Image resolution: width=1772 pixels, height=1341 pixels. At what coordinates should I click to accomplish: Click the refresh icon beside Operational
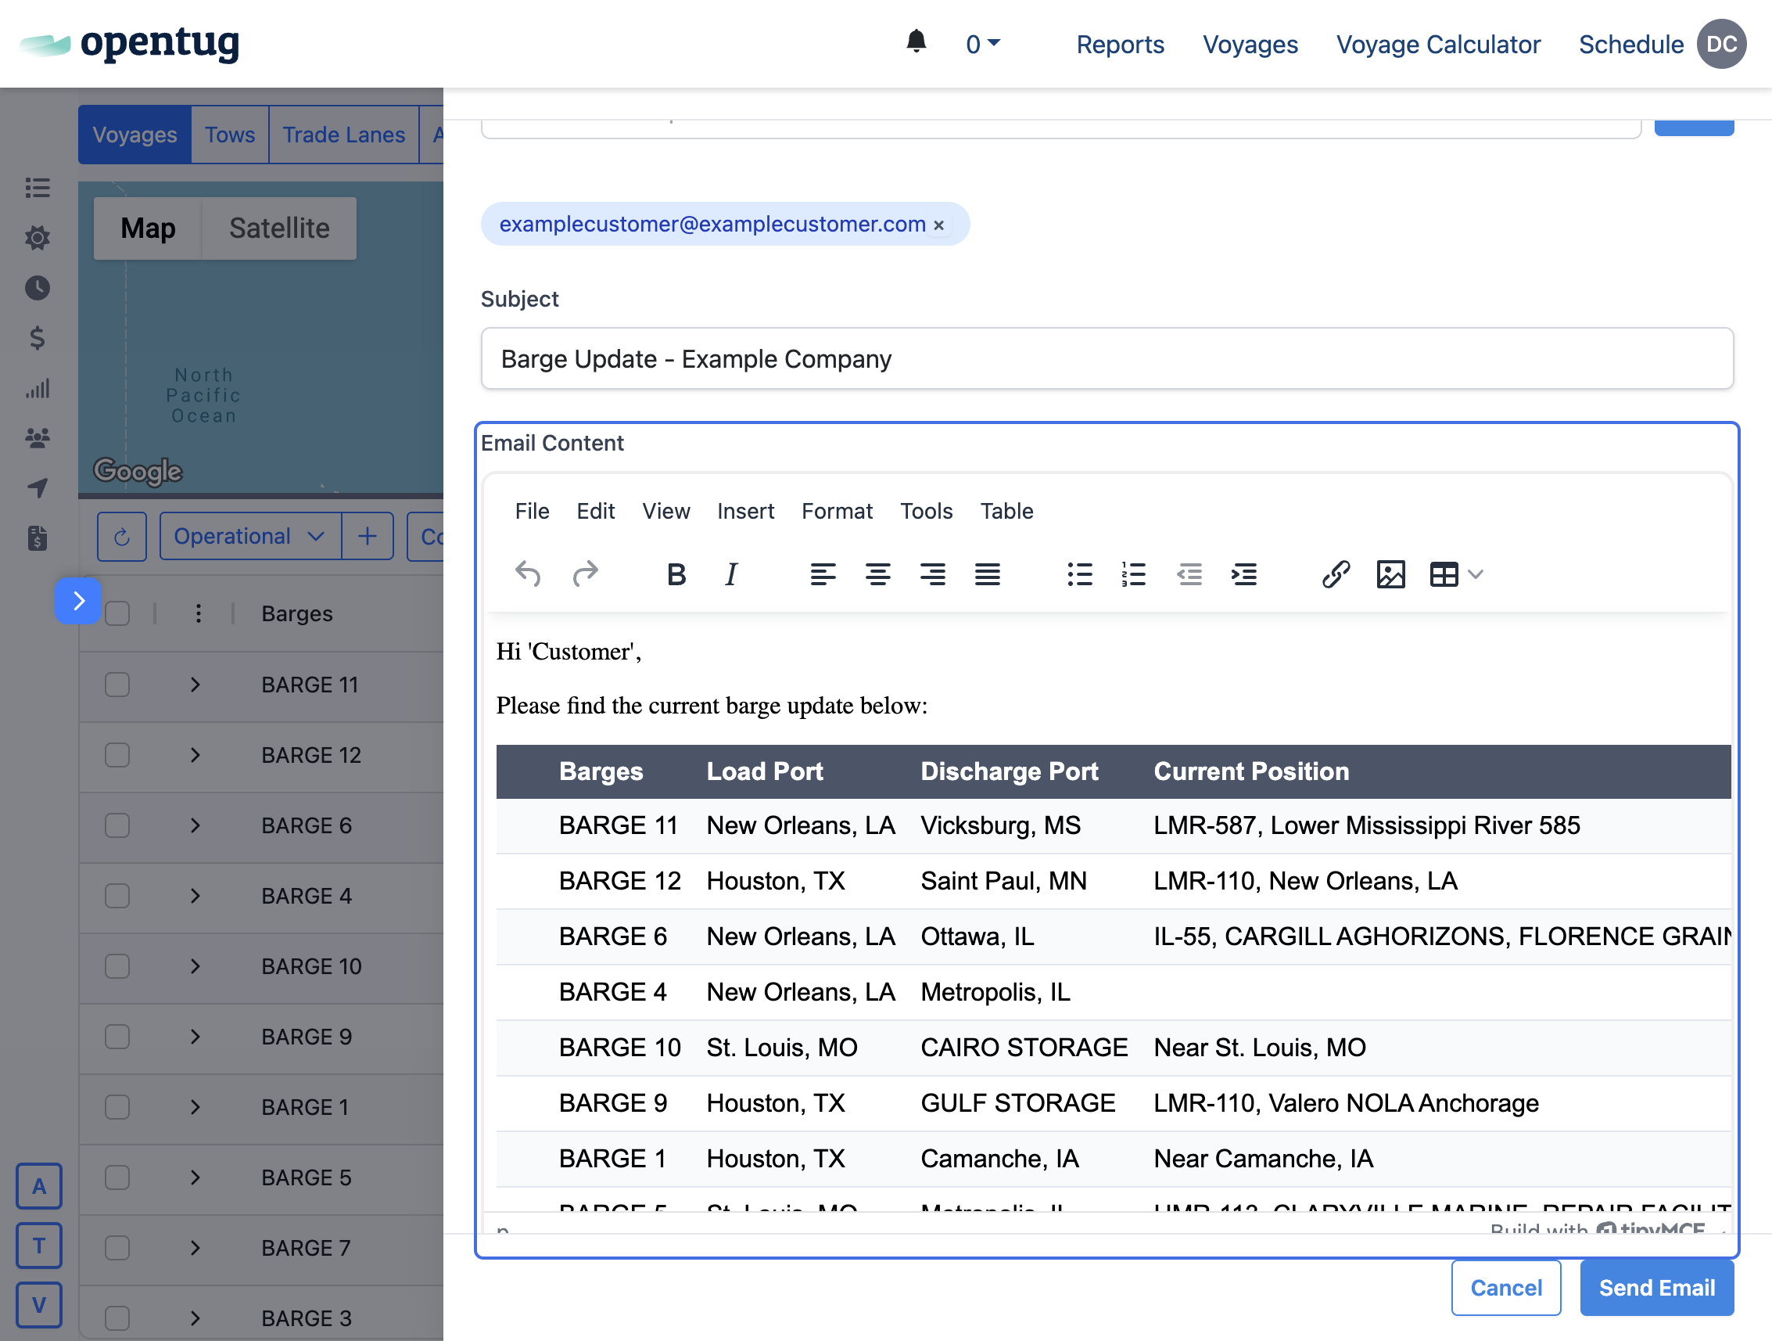coord(122,536)
